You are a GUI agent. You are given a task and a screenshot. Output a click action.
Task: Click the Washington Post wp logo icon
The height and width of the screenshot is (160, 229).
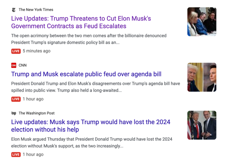[14, 113]
